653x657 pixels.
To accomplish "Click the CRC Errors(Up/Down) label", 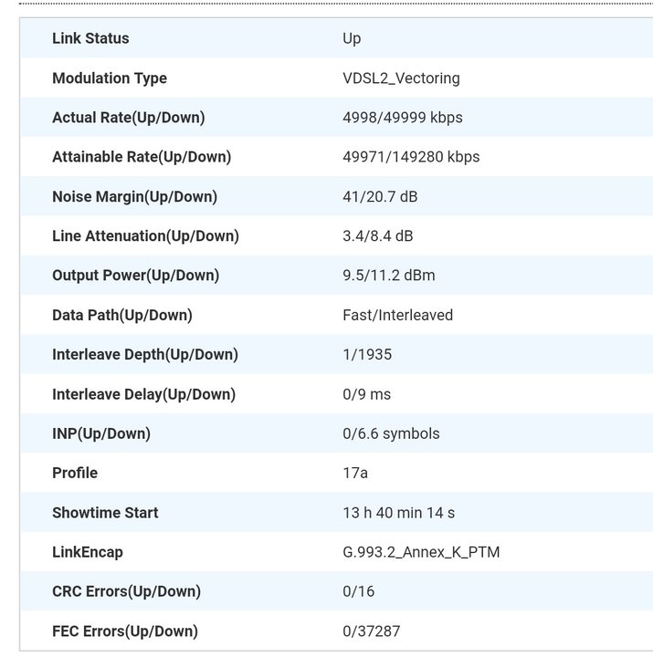I will (125, 591).
